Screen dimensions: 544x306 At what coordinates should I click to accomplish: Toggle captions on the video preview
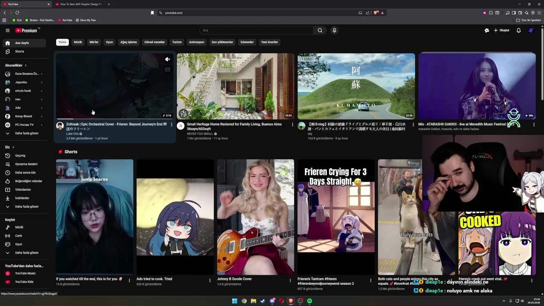click(167, 69)
